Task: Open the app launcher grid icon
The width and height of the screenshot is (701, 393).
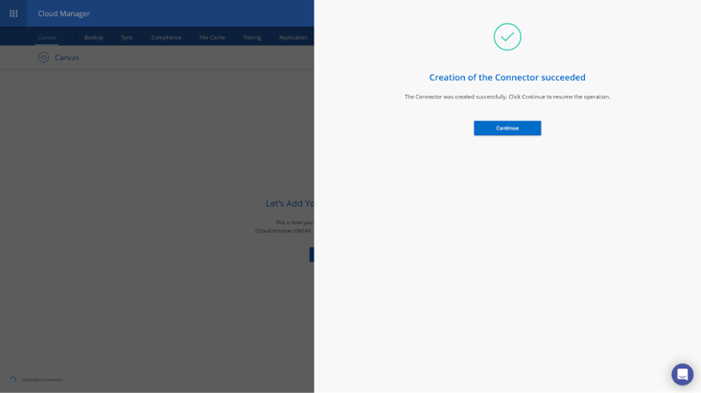Action: pos(13,13)
